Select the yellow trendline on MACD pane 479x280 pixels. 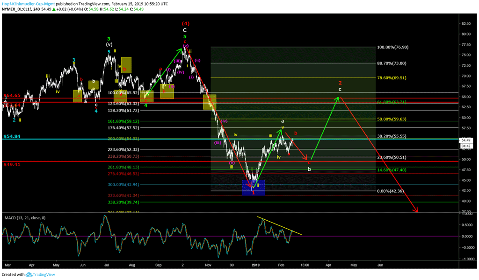tap(280, 226)
